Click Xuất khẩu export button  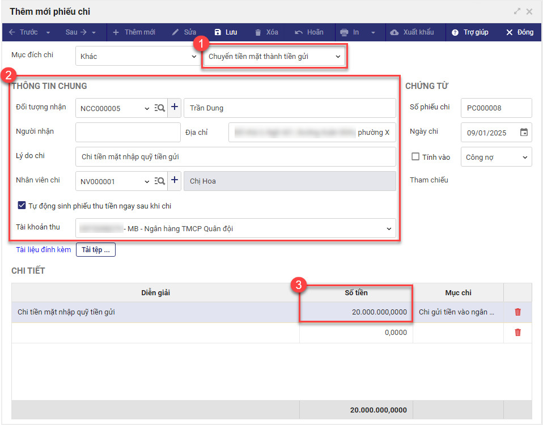tap(412, 32)
